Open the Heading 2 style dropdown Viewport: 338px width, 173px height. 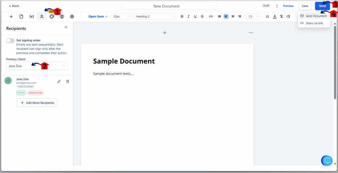[154, 16]
